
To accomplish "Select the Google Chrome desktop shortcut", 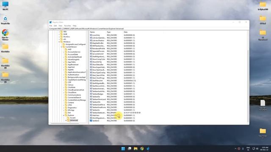I will click(6, 35).
